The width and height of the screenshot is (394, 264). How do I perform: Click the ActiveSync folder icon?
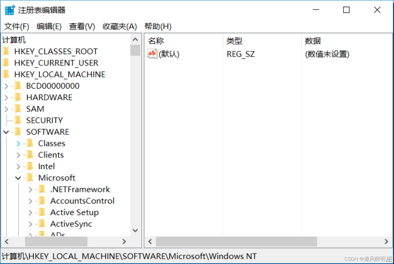(42, 224)
